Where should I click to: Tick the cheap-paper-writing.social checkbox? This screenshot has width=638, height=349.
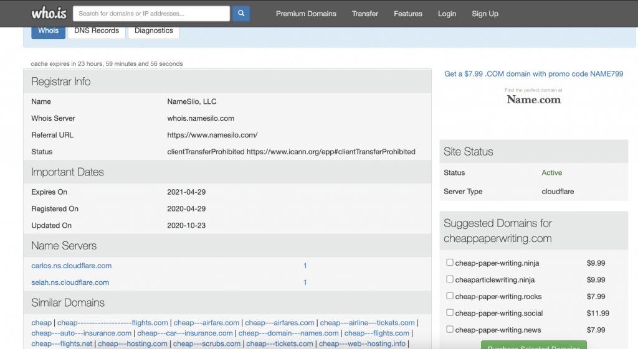click(x=450, y=312)
